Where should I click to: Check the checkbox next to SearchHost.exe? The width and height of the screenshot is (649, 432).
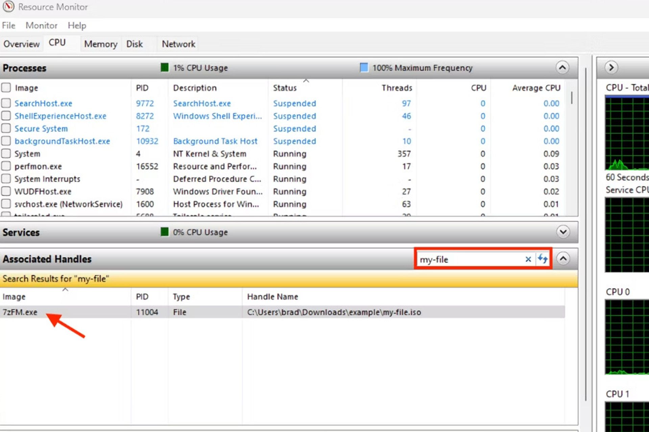6,103
